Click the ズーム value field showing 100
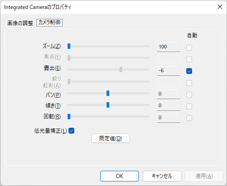This screenshot has height=186, width=227. 168,47
